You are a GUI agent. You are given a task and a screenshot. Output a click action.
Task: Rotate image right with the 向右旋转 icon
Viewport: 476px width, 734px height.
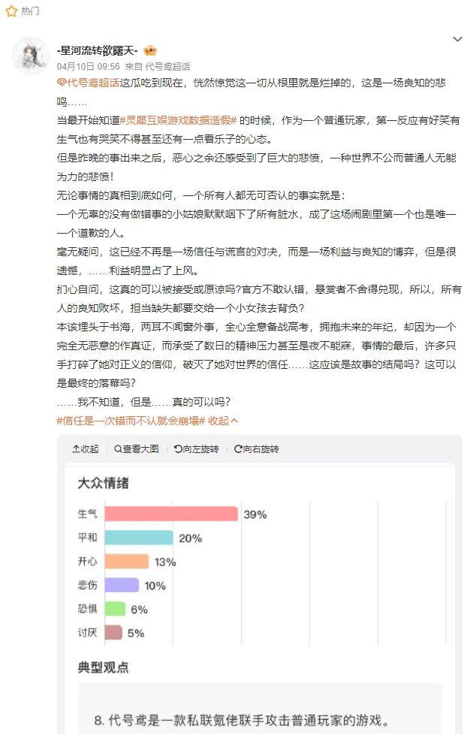pos(238,449)
